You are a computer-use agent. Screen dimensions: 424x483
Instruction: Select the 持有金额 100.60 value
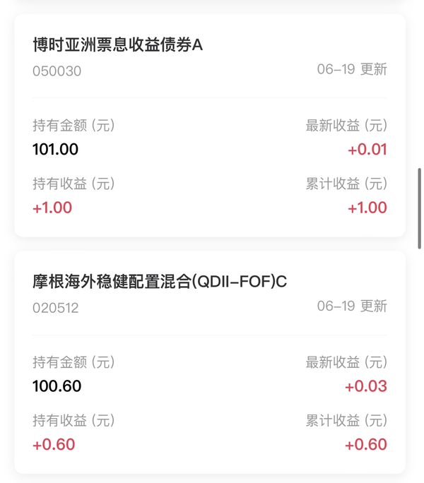pyautogui.click(x=57, y=386)
